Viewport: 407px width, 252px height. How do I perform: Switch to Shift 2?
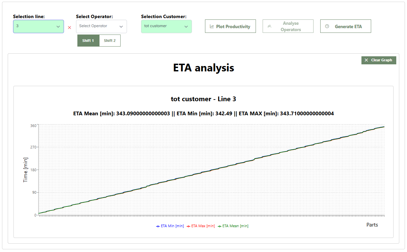[110, 41]
